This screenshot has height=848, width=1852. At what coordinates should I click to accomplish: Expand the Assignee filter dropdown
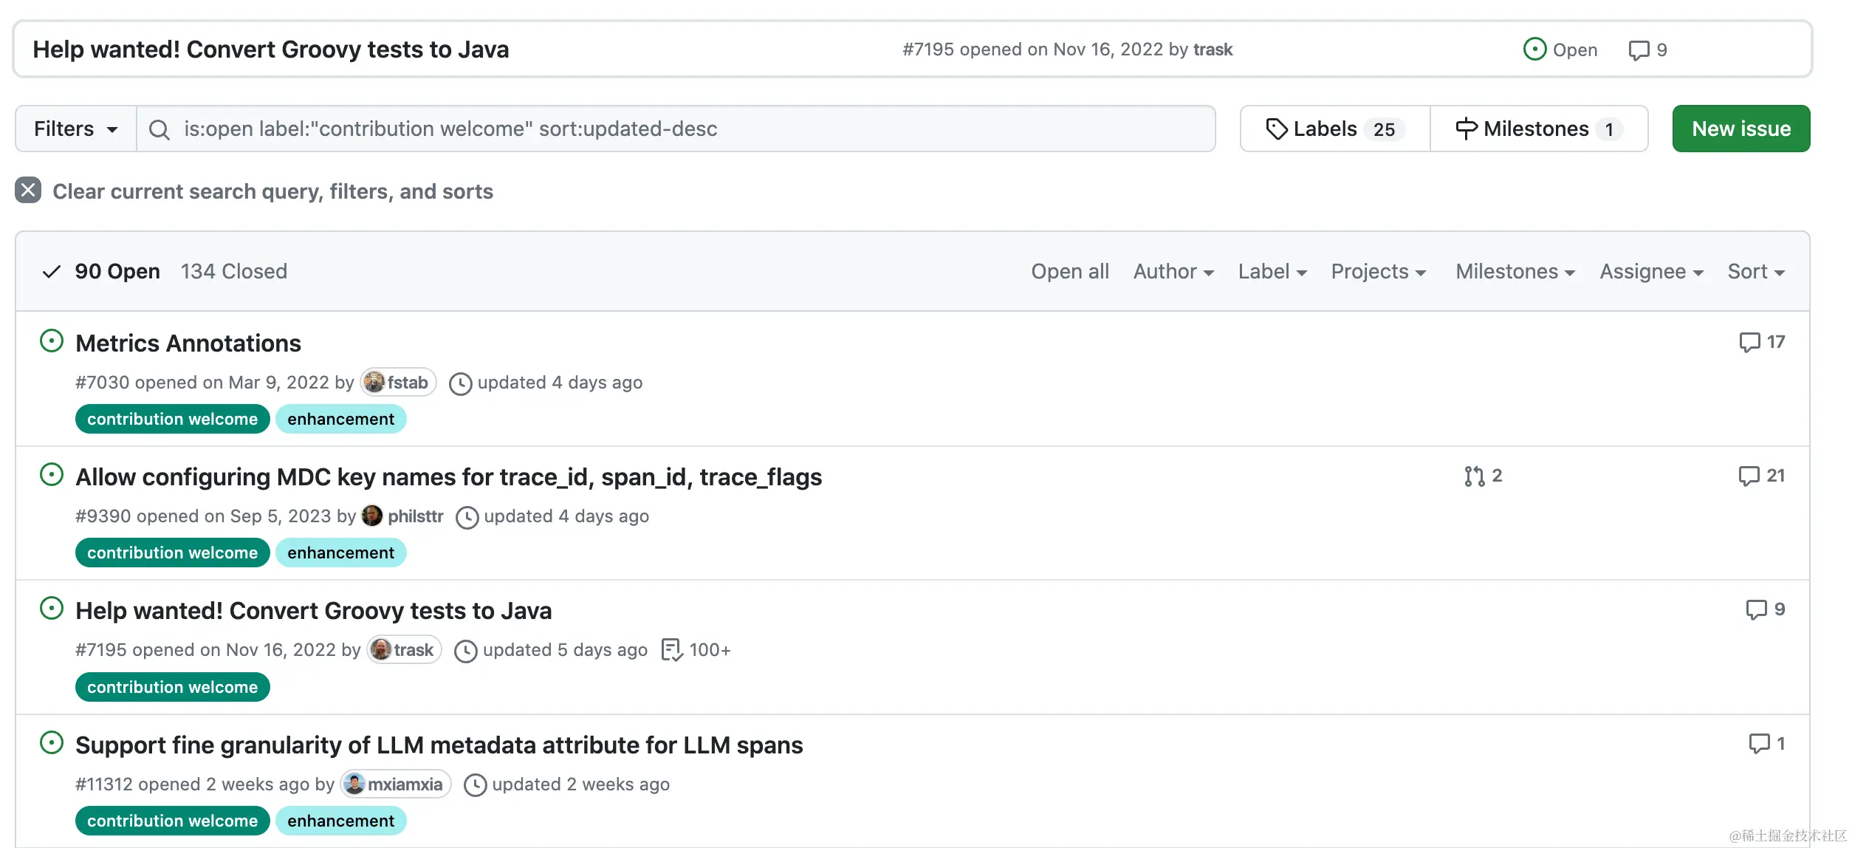(1651, 272)
